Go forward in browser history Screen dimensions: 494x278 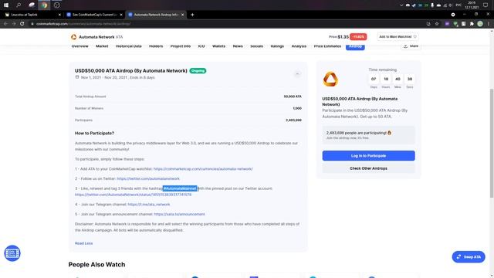coord(14,24)
